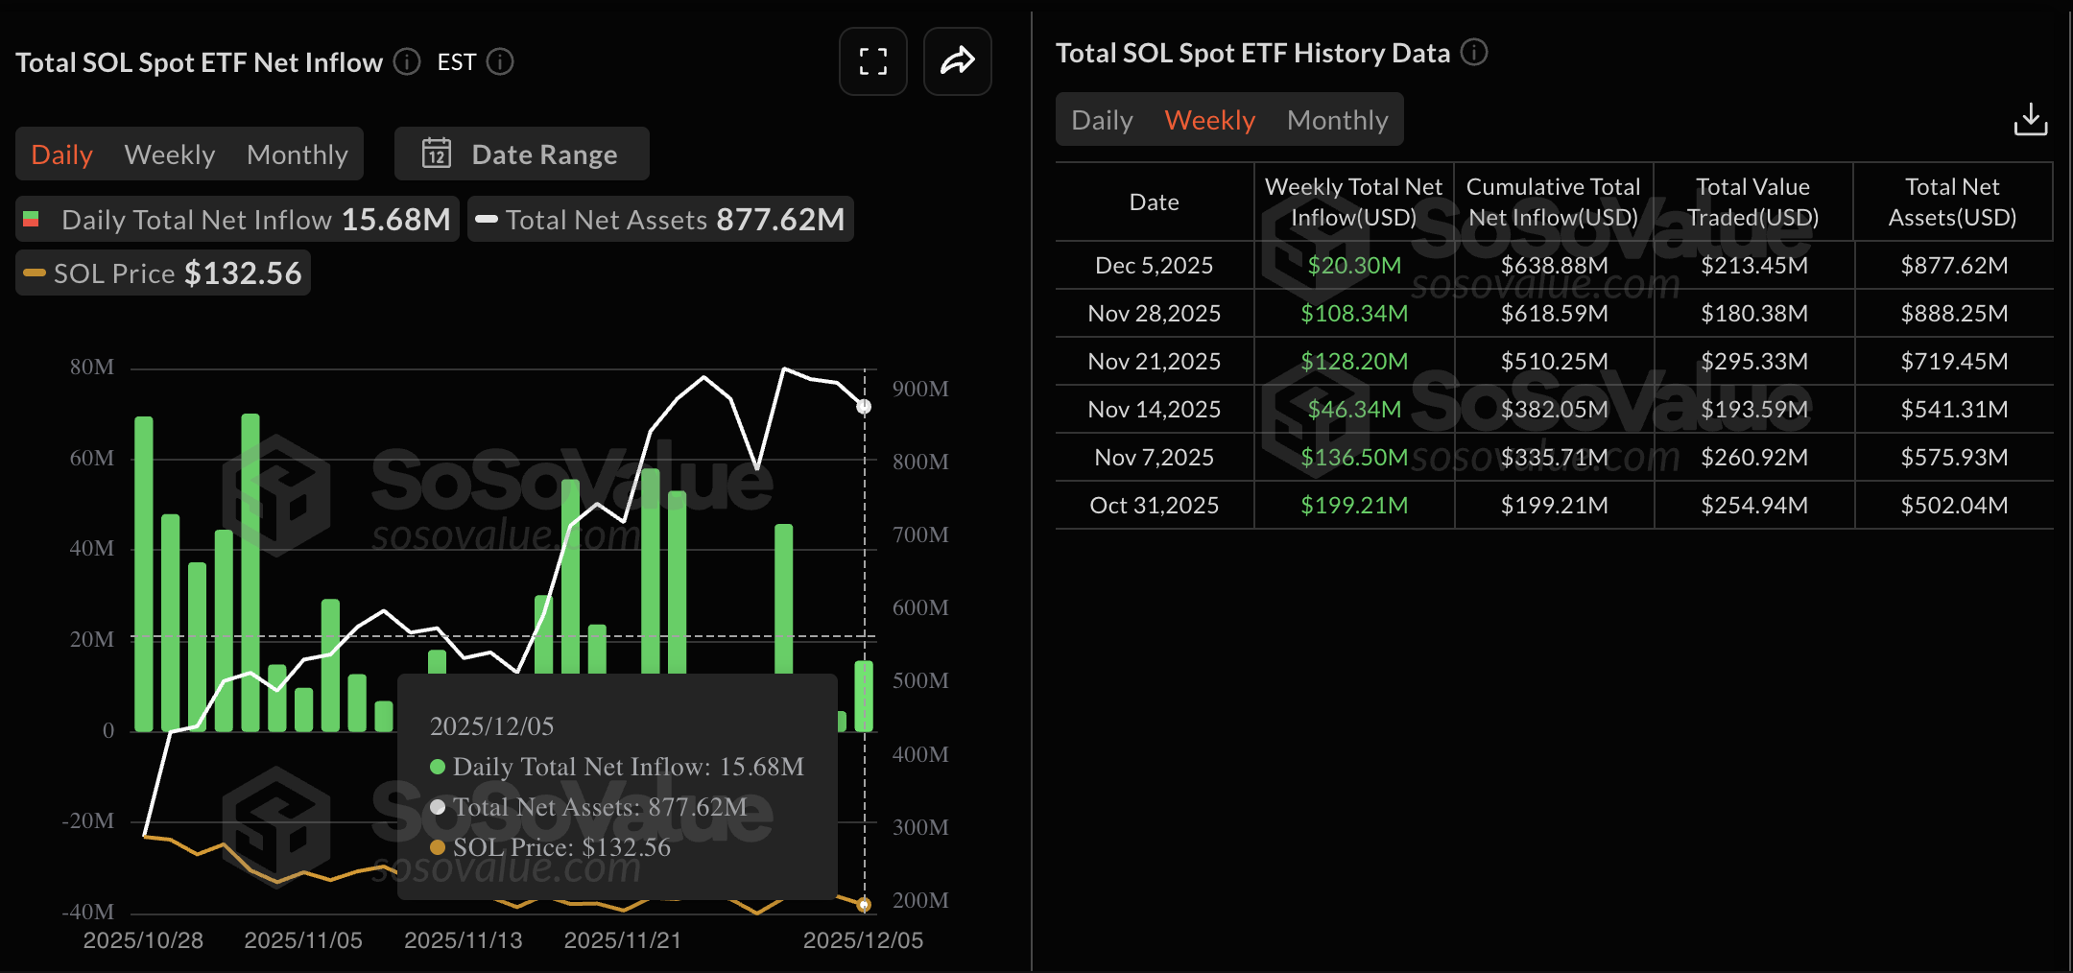Select the Weekly tab in history data
Viewport: 2073px width, 973px height.
[x=1209, y=119]
